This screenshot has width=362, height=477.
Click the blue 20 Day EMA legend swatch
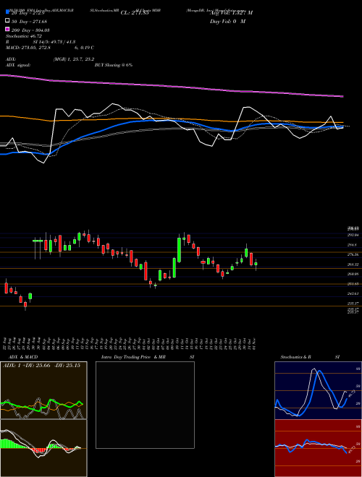(x=7, y=12)
